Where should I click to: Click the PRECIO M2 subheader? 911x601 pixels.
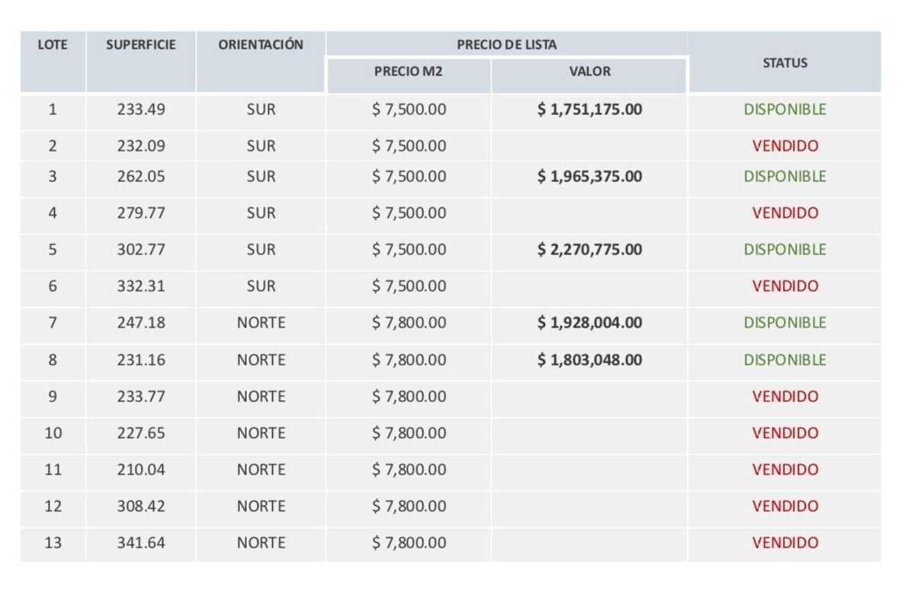pyautogui.click(x=409, y=72)
